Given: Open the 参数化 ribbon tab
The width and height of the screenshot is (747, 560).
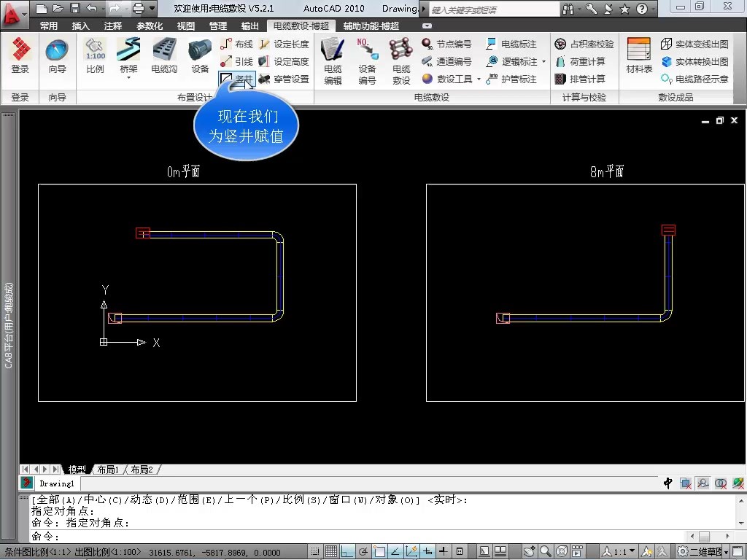Looking at the screenshot, I should [x=150, y=26].
